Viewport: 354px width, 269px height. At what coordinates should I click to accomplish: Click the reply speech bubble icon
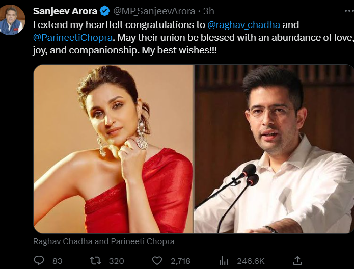click(x=39, y=260)
